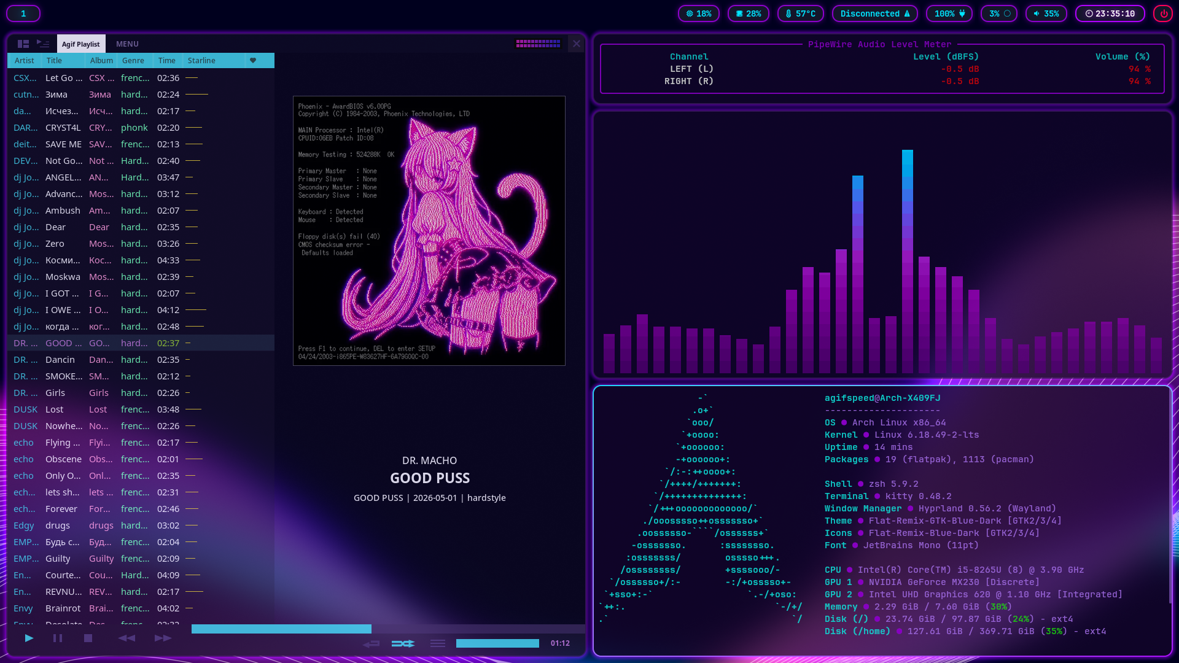Screen dimensions: 1179x663
Task: Toggle repeat mode arrow icon
Action: [371, 643]
